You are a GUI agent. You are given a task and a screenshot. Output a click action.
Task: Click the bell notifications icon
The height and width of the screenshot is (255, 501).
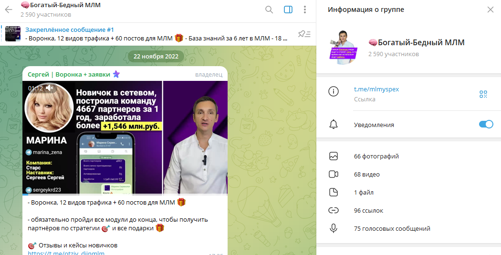point(333,124)
